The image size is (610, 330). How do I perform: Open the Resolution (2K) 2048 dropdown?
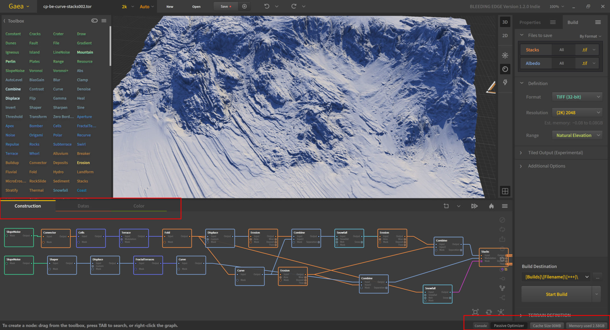(x=577, y=113)
